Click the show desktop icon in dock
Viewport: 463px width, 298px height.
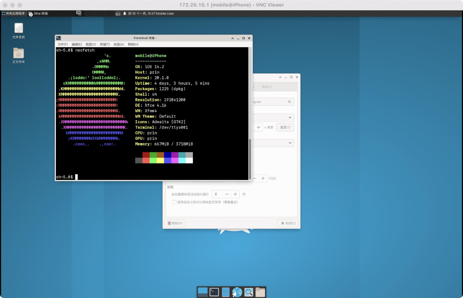[202, 292]
